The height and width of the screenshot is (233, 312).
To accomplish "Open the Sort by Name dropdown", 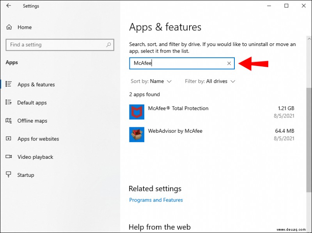I will [151, 81].
